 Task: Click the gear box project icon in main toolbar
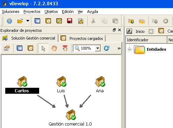(48, 21)
